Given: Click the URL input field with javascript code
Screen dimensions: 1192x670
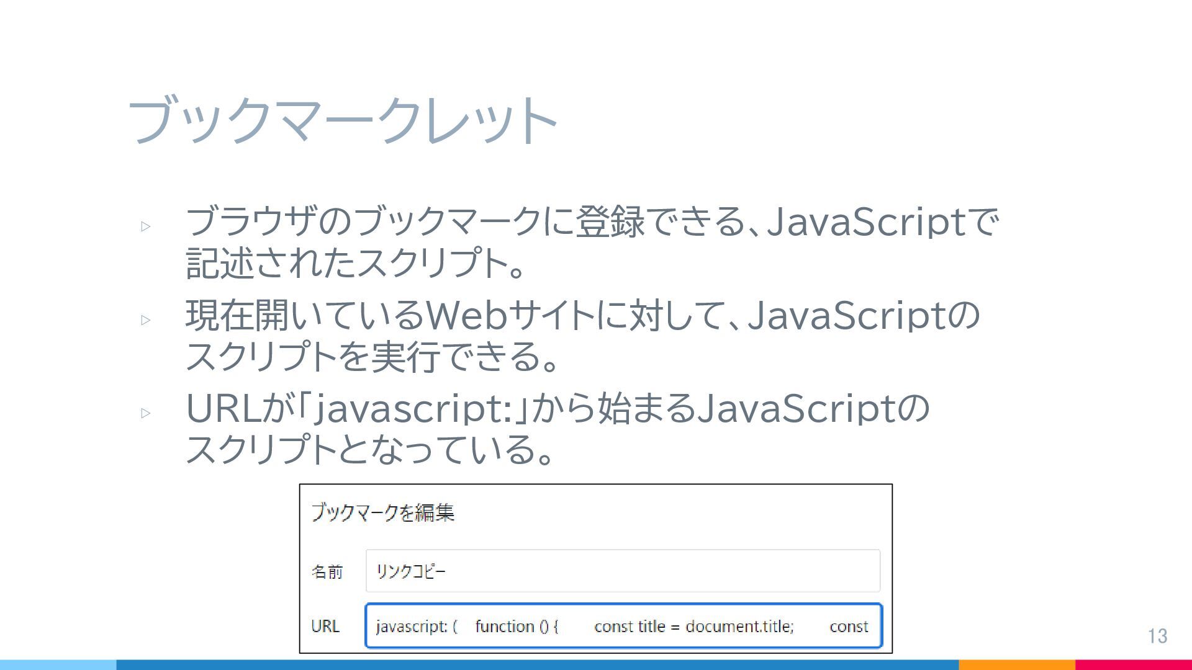Looking at the screenshot, I should pos(623,626).
